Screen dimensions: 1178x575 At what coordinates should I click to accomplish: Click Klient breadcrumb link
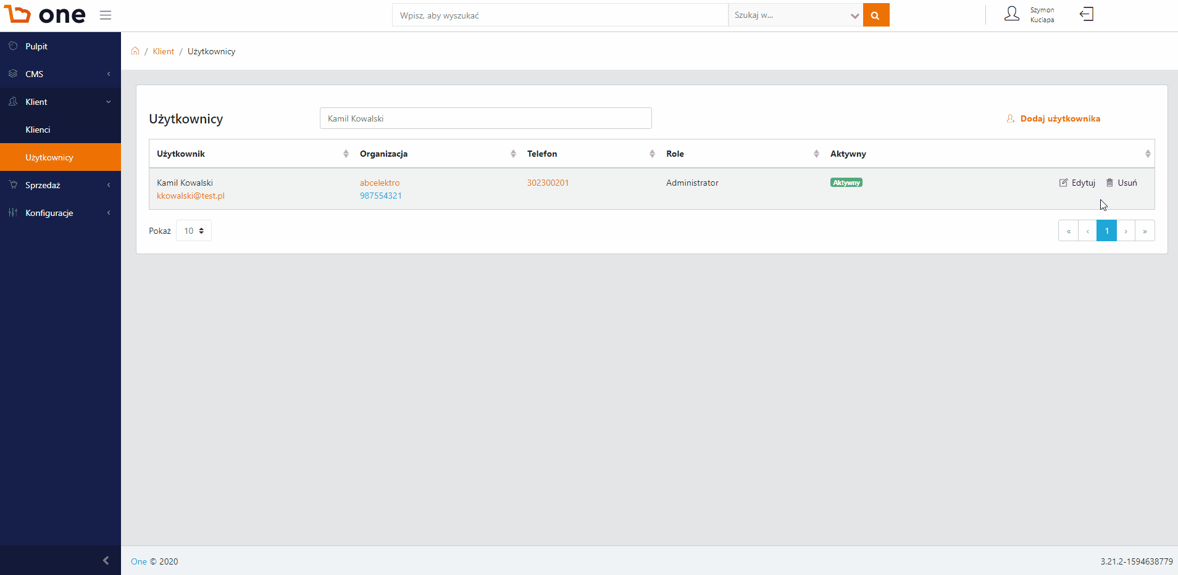(x=164, y=51)
